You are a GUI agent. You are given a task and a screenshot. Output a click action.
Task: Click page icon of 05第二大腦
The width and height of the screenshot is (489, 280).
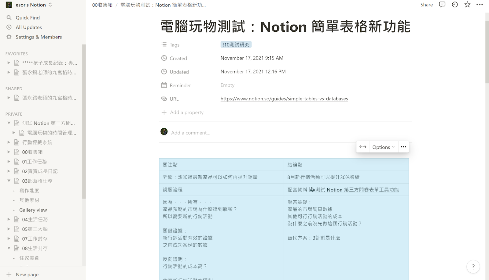tap(17, 229)
